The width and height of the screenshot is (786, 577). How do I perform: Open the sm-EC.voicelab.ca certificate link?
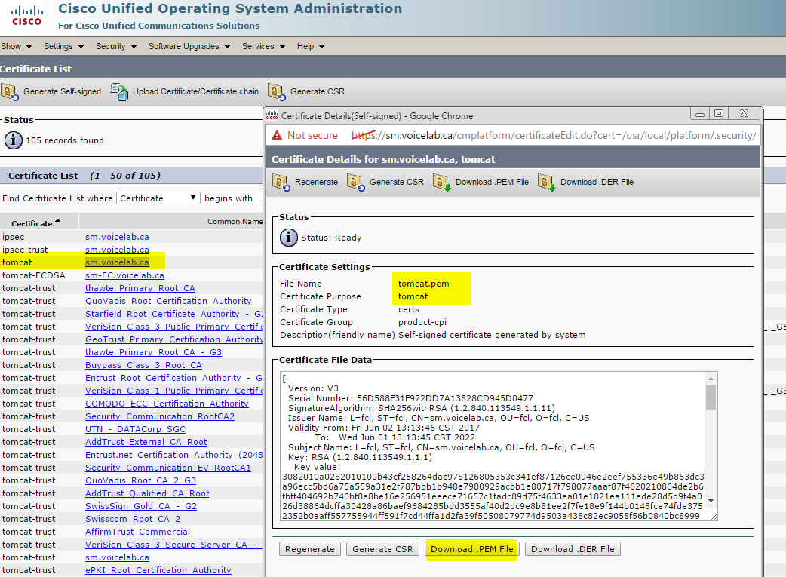pos(124,275)
